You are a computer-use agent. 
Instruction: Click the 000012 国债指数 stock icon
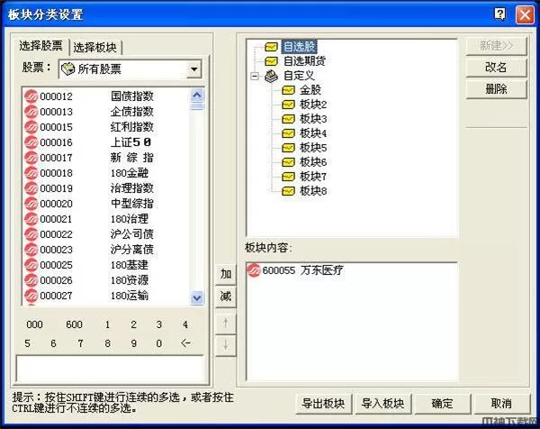click(x=31, y=96)
